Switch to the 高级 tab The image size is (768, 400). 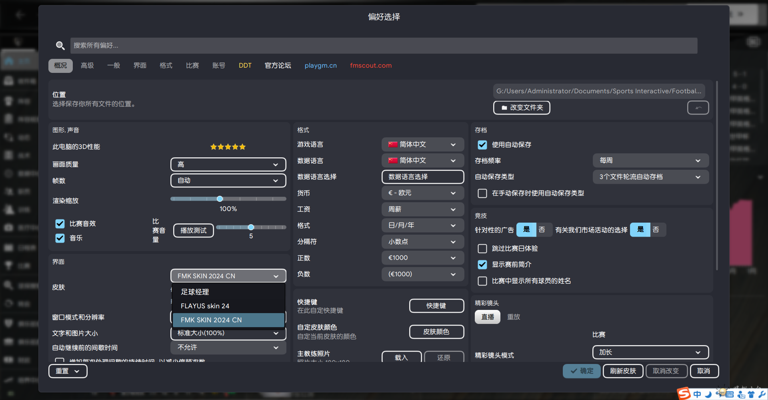(x=87, y=66)
